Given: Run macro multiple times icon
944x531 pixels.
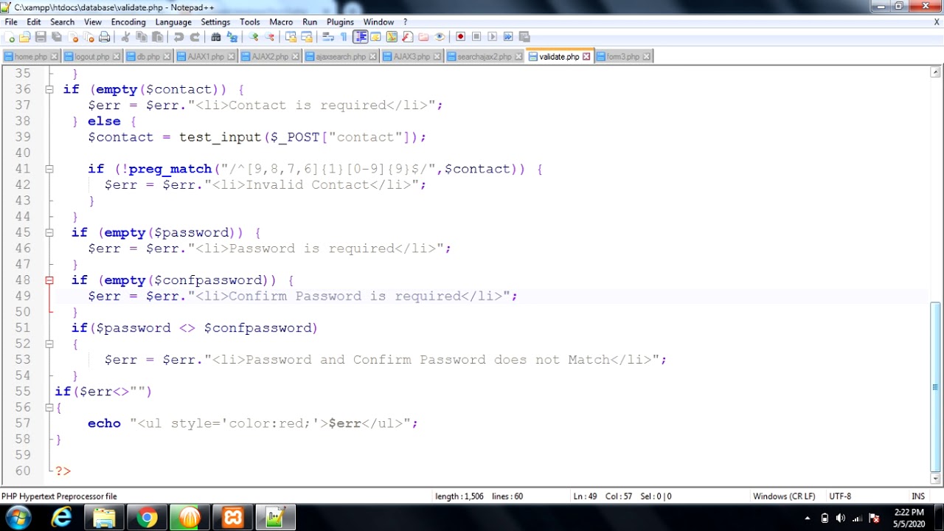Looking at the screenshot, I should 508,37.
